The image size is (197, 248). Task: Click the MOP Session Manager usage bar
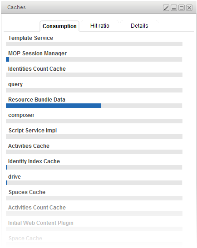coord(94,59)
